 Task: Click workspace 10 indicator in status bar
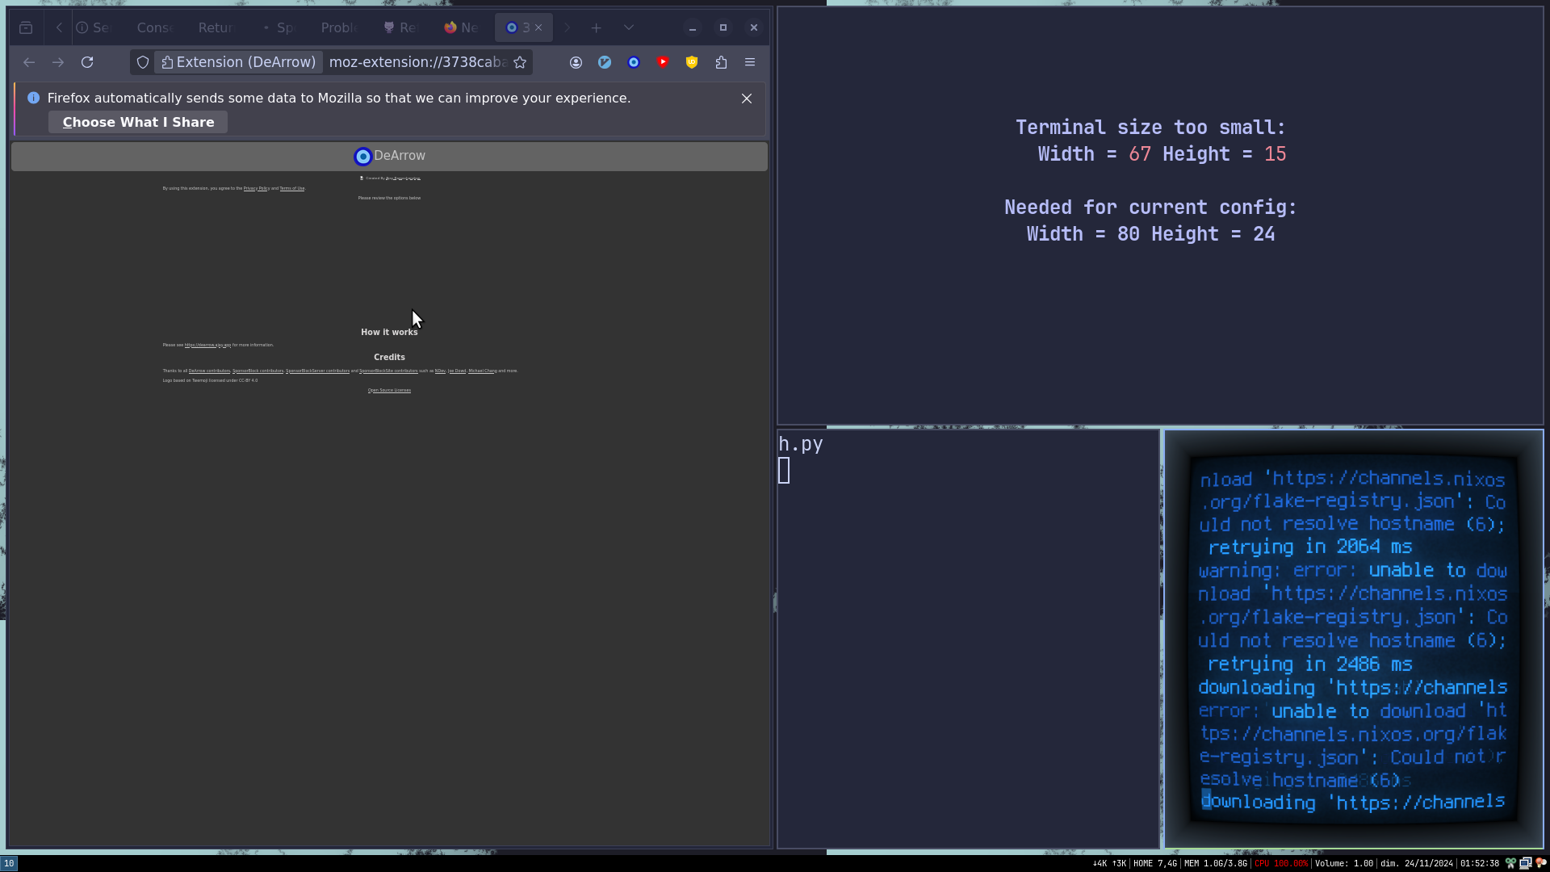pyautogui.click(x=9, y=863)
